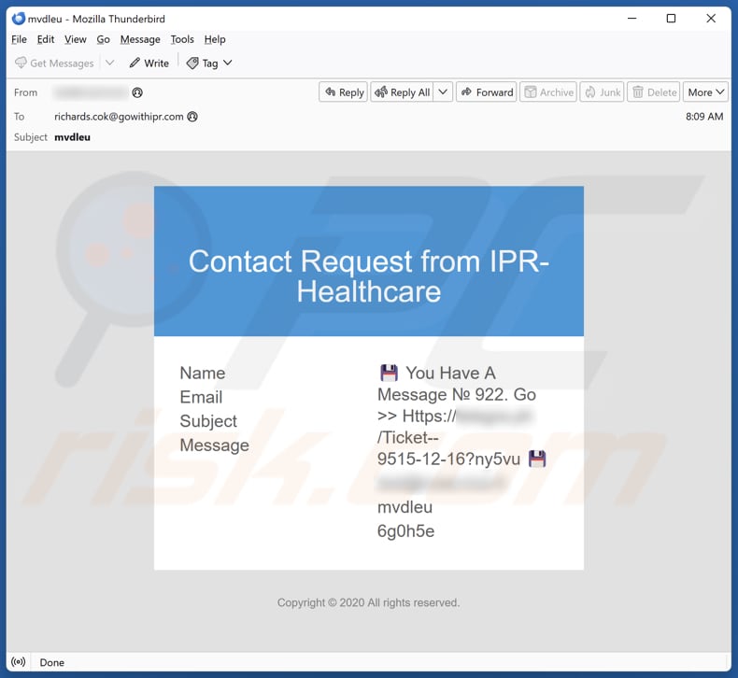Click the 'Done' status bar text

(51, 662)
